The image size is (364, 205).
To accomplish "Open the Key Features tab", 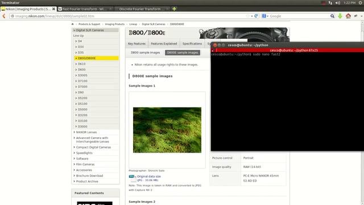I will tap(136, 44).
